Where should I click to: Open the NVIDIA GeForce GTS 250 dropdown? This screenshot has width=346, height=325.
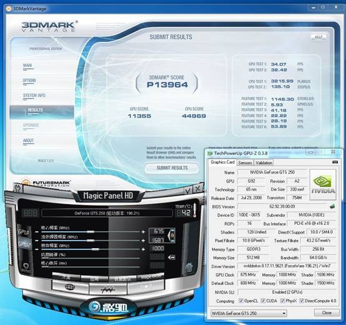pos(249,313)
